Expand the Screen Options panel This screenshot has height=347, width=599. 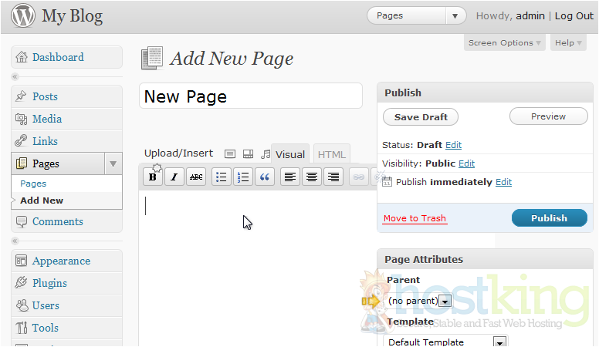tap(505, 43)
